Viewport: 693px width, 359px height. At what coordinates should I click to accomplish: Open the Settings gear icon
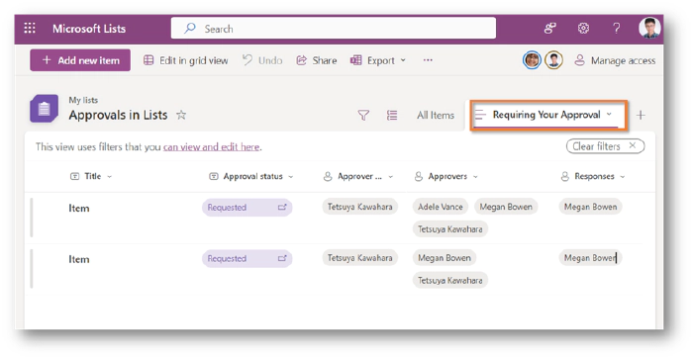tap(583, 29)
